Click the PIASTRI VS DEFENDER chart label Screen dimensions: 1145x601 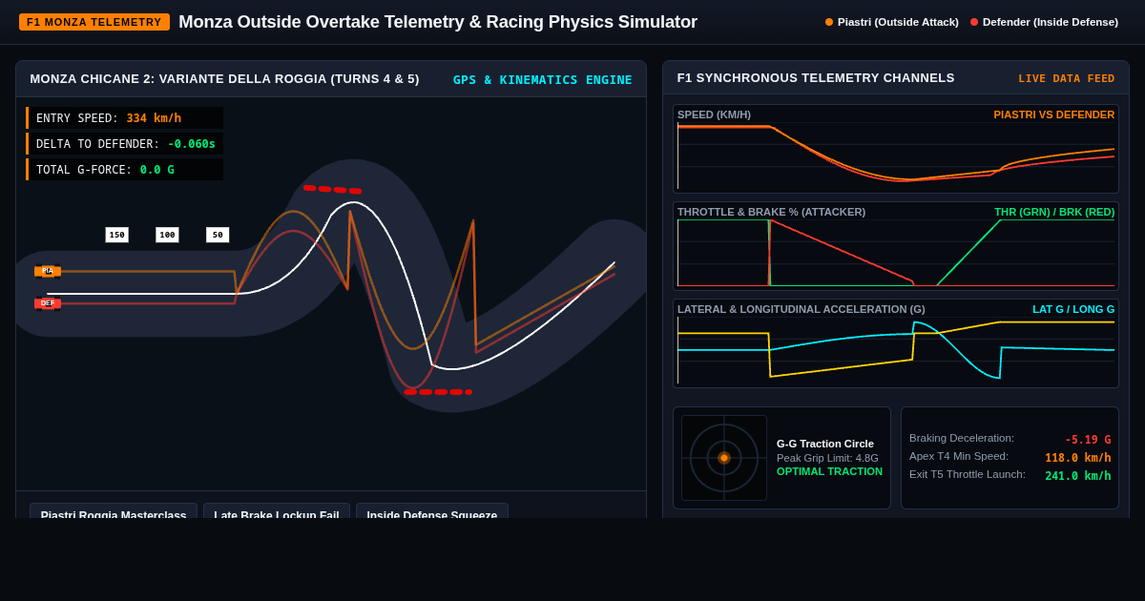pyautogui.click(x=1054, y=114)
